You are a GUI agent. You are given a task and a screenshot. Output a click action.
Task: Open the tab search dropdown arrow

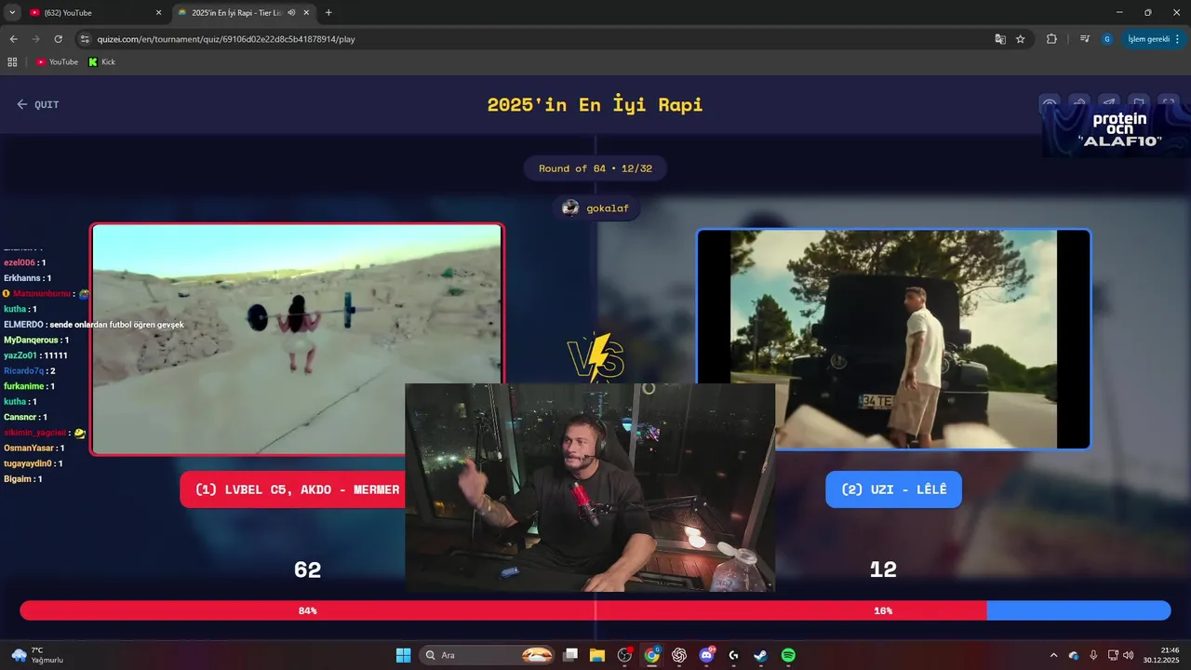[x=12, y=13]
